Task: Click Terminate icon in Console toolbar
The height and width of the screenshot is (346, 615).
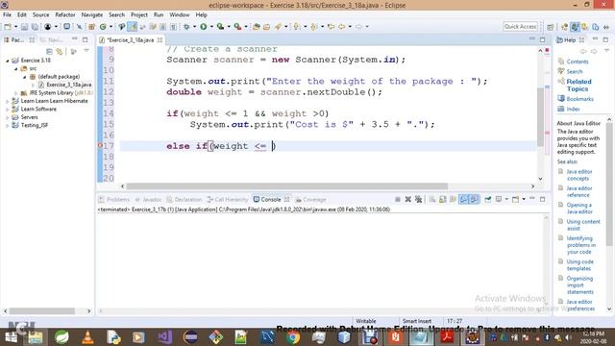Action: (x=397, y=199)
